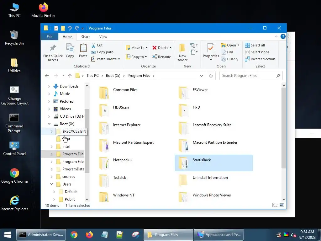Go back with the Back arrow
321x241 pixels.
[47, 76]
